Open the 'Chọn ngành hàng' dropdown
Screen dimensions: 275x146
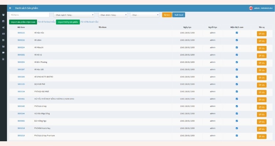click(74, 15)
